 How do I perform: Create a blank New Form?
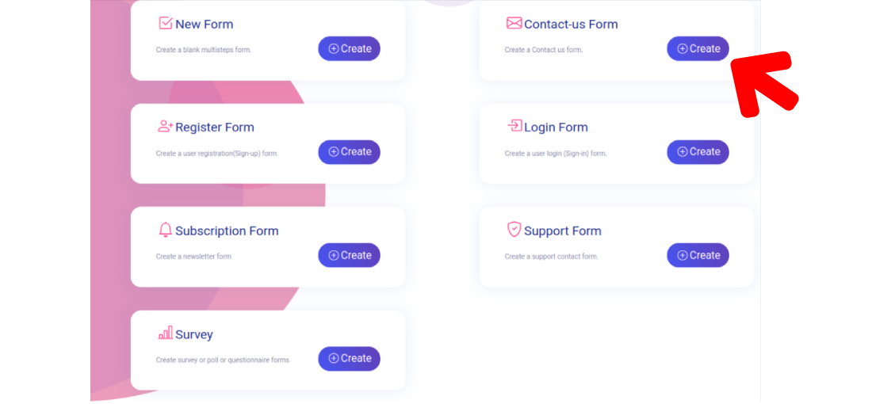point(349,48)
